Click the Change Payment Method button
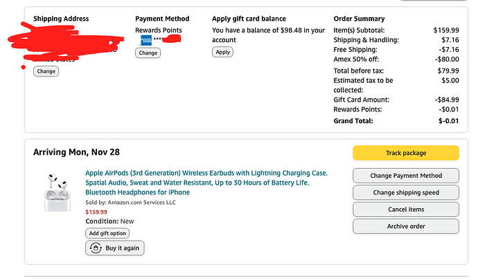 (405, 176)
